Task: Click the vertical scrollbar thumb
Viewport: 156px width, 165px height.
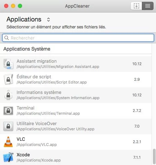Action: pyautogui.click(x=154, y=157)
